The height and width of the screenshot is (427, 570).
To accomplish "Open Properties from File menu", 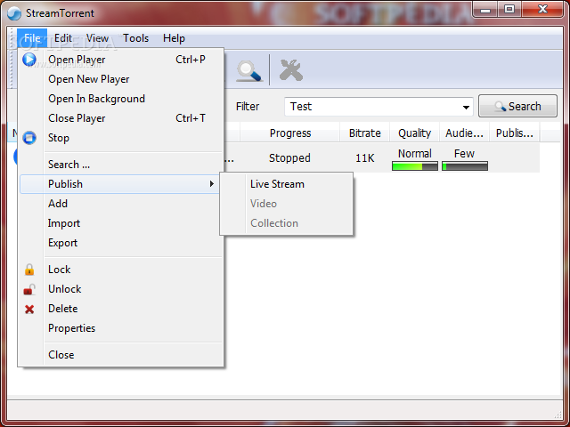I will tap(121, 328).
